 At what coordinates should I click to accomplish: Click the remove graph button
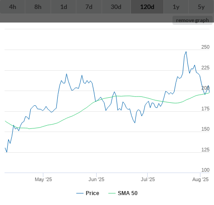[x=192, y=20]
